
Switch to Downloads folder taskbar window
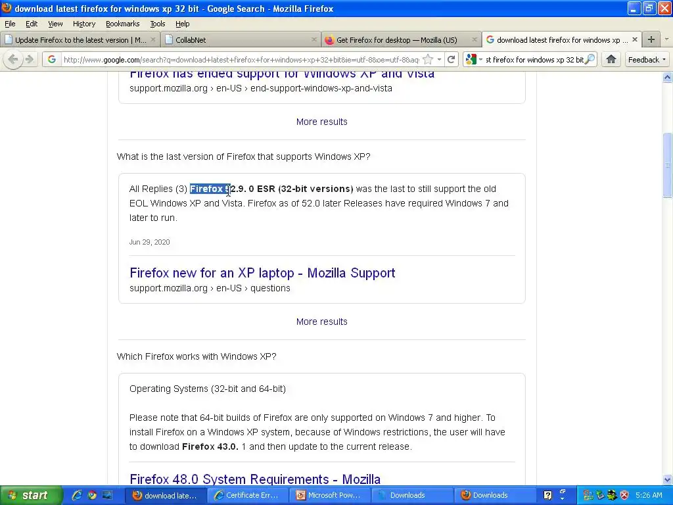click(411, 495)
